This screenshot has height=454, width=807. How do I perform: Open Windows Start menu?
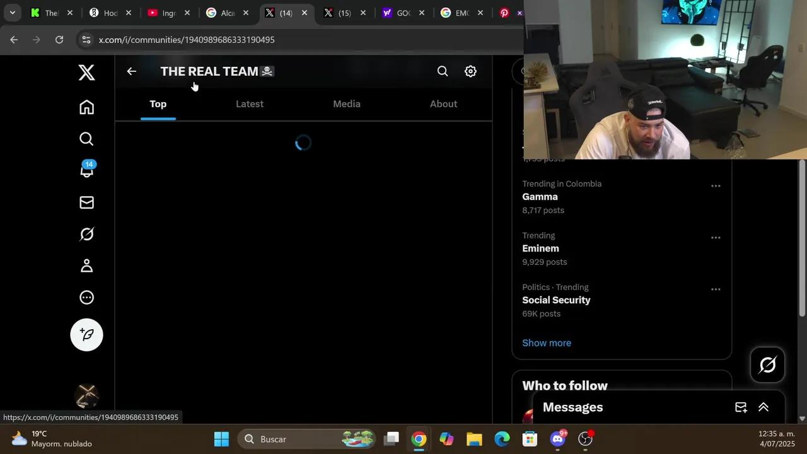[x=221, y=439]
